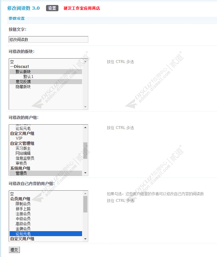Click up arrow of 可修改自己内容的用户组 scrollbar
This screenshot has height=257, width=217.
pos(85,193)
